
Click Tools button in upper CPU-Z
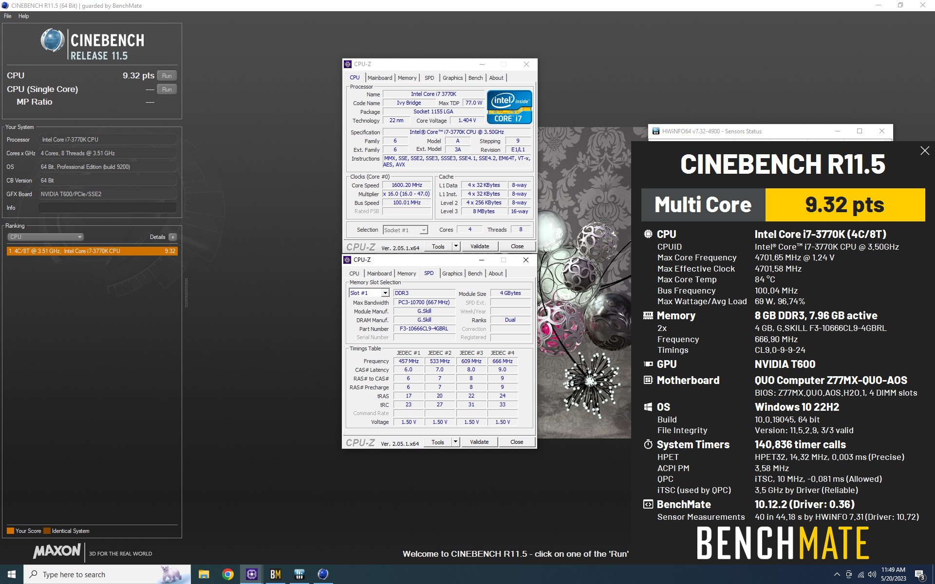[x=438, y=247]
